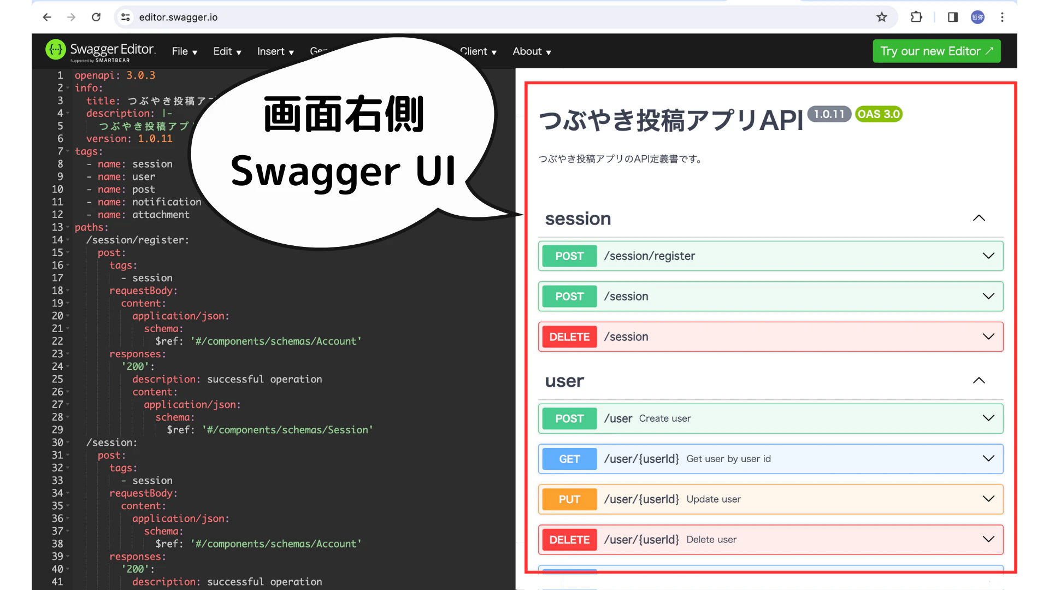
Task: Expand the POST /user Create user chevron
Action: pyautogui.click(x=988, y=418)
